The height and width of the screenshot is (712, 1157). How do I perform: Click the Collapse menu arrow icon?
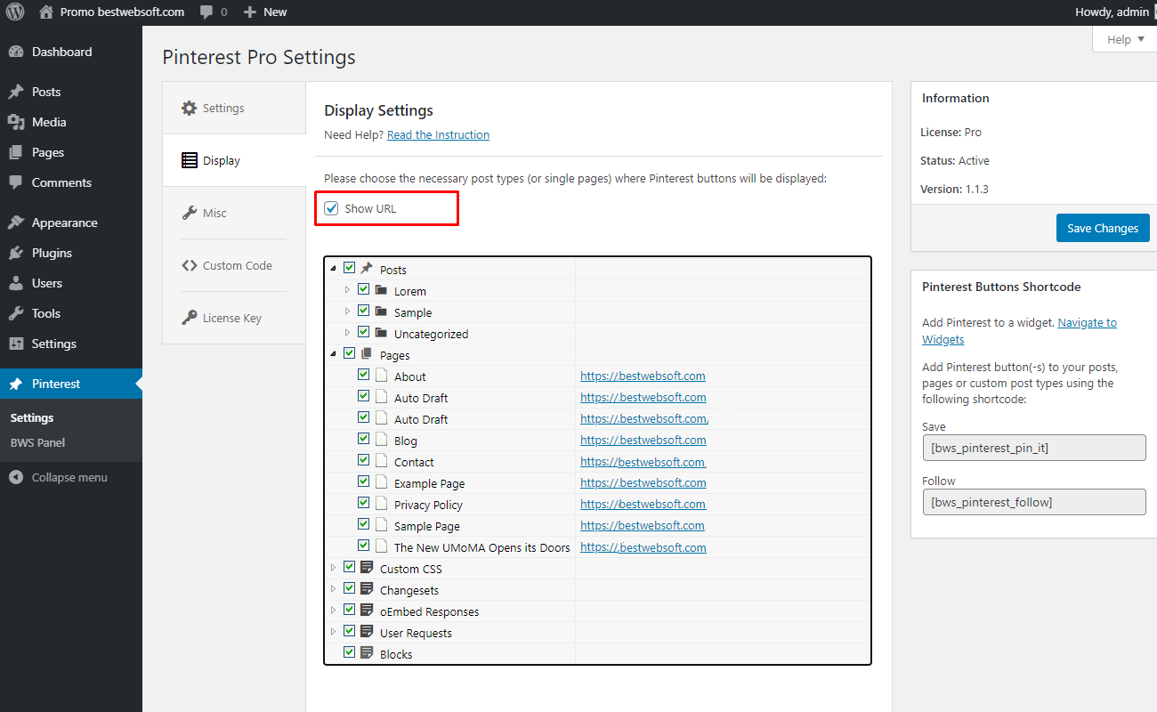click(16, 477)
